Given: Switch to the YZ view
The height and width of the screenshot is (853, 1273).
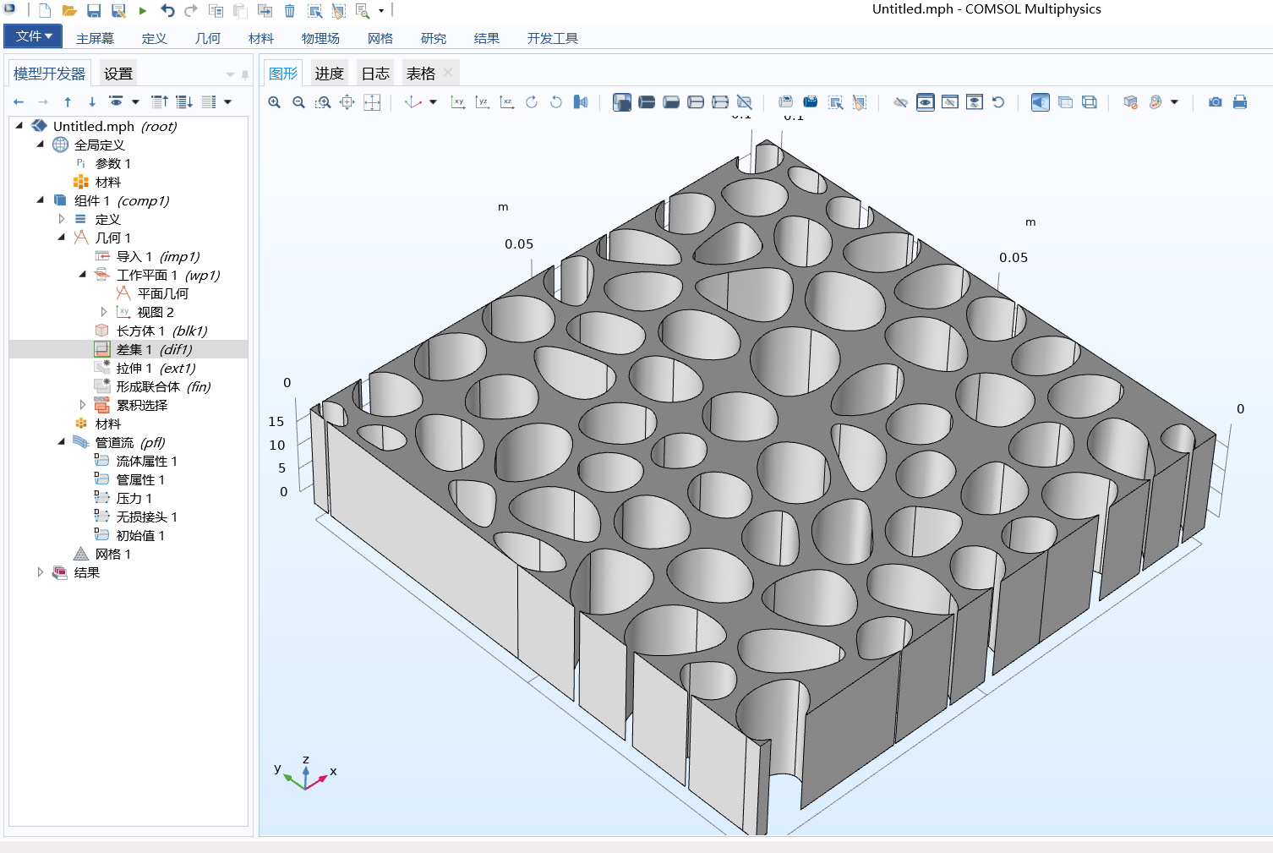Looking at the screenshot, I should pos(482,101).
